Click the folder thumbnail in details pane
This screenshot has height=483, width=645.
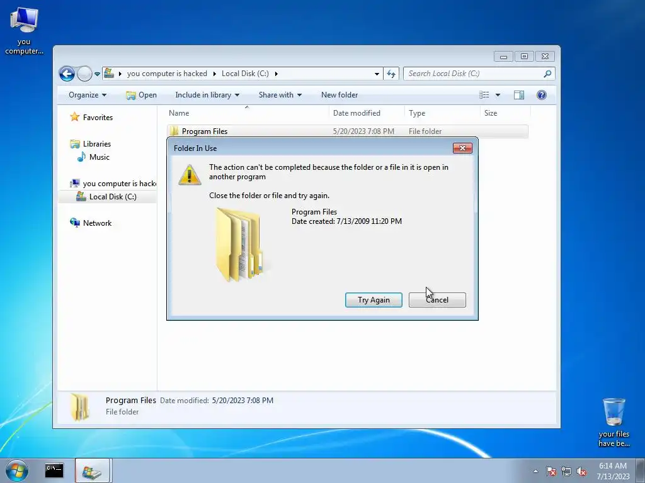click(79, 407)
